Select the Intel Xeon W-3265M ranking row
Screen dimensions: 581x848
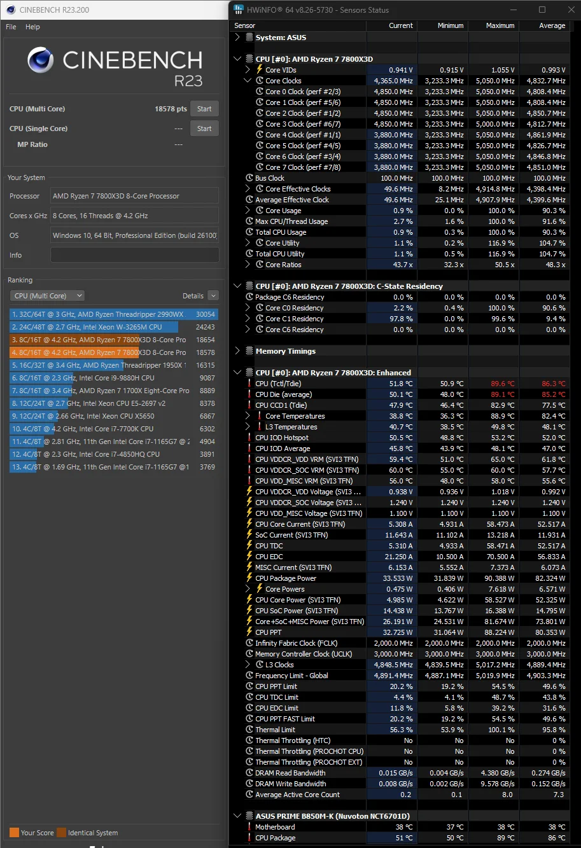[114, 327]
